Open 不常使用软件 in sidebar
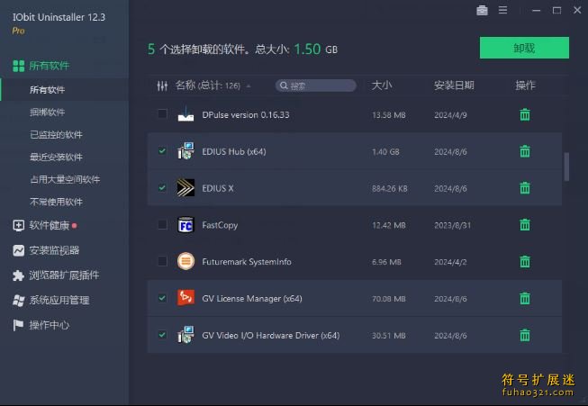The height and width of the screenshot is (406, 588). tap(56, 202)
